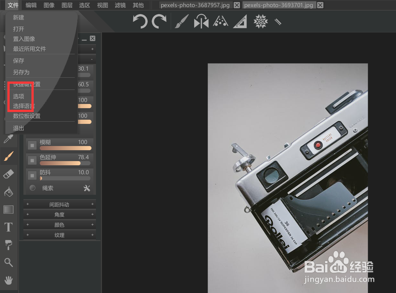Click the Undo arrow icon

tap(140, 22)
